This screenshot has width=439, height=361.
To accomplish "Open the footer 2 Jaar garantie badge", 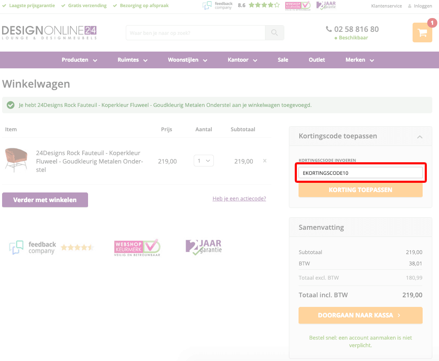I will coord(203,247).
